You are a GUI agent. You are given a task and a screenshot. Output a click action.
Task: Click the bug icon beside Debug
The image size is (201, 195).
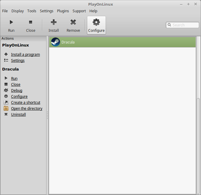coord(6,90)
